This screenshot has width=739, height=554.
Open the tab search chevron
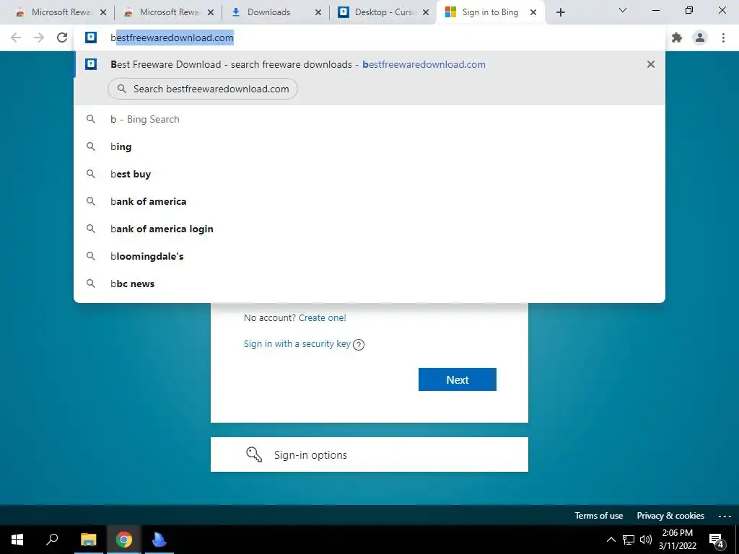pyautogui.click(x=623, y=10)
